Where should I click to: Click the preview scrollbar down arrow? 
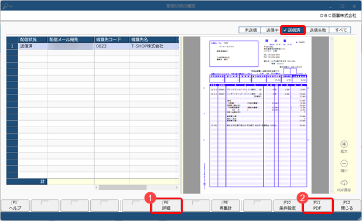(332, 191)
